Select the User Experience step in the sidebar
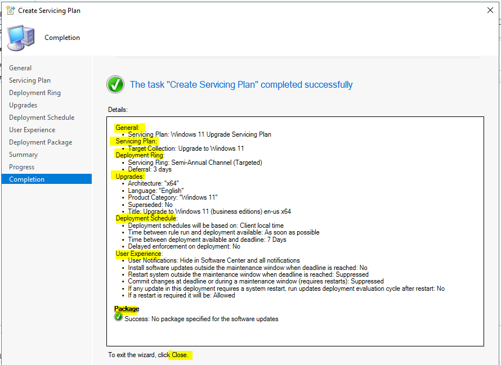501x365 pixels. tap(32, 130)
